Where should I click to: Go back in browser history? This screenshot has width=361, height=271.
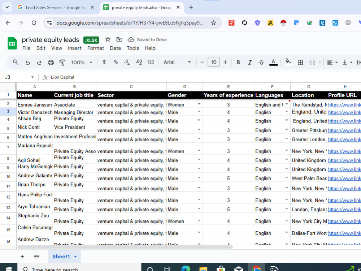8,23
